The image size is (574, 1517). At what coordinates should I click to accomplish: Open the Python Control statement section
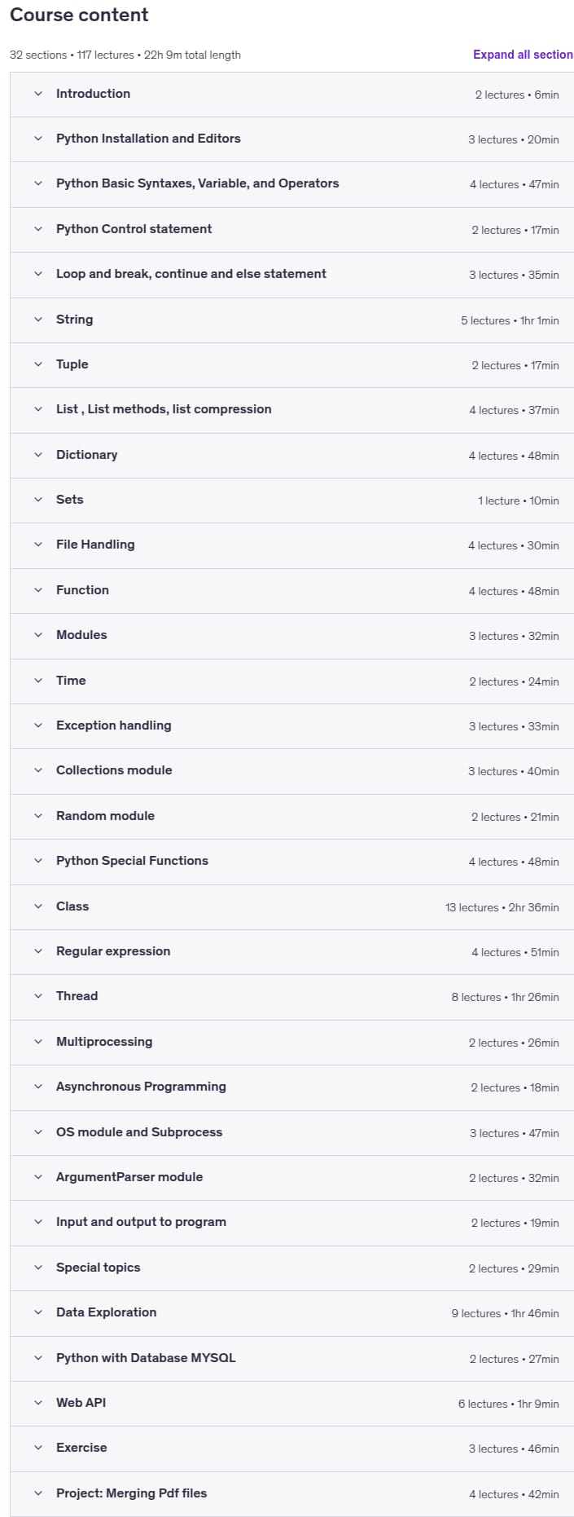(291, 230)
